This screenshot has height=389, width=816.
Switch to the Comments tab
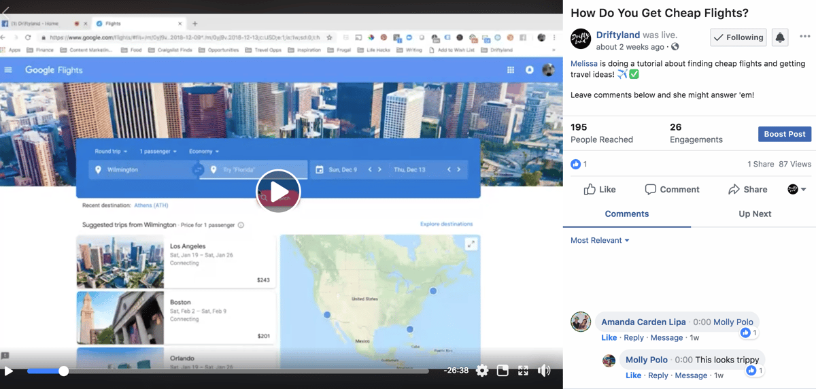click(627, 214)
